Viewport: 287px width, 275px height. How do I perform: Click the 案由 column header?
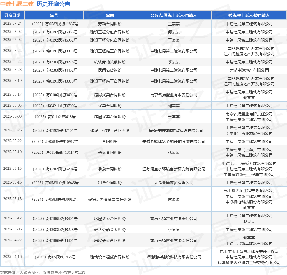(110, 15)
